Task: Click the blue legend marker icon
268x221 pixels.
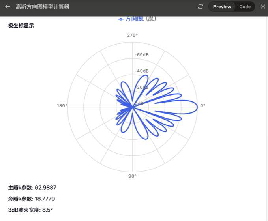Action: coord(121,19)
